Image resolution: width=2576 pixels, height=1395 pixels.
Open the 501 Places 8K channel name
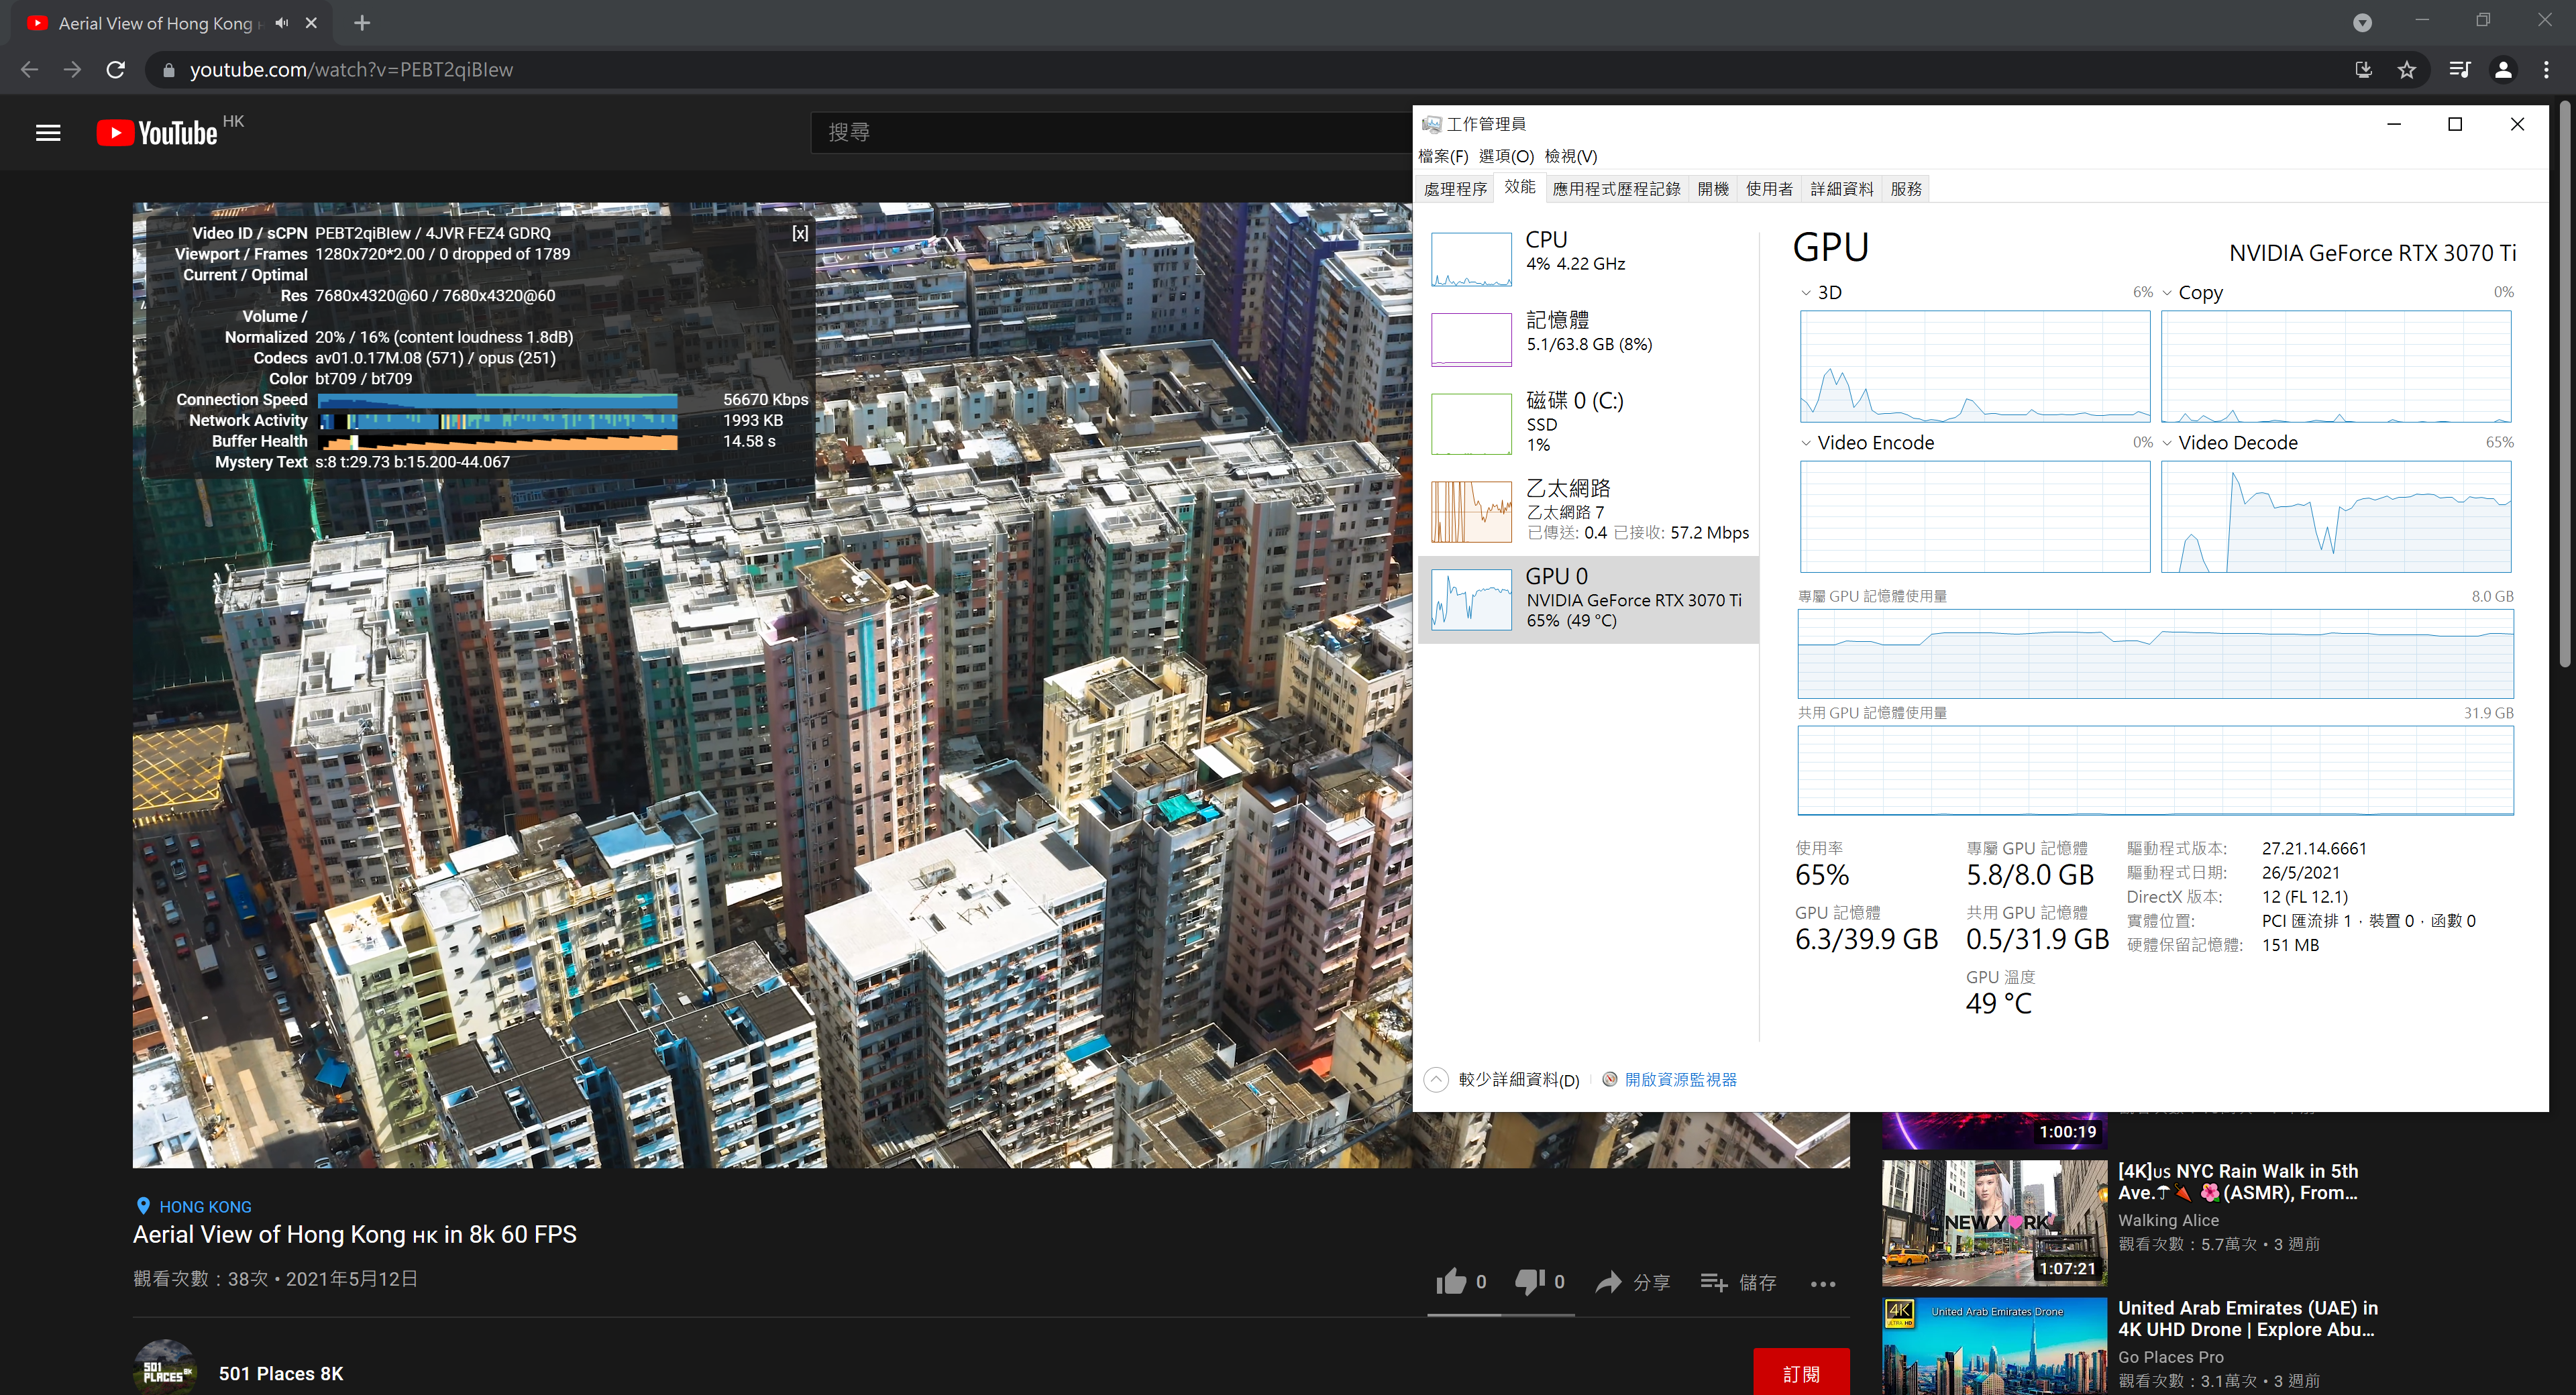281,1374
